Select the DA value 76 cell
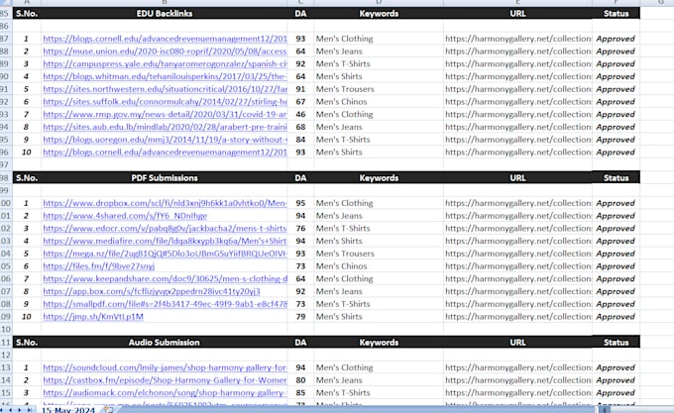 click(300, 229)
